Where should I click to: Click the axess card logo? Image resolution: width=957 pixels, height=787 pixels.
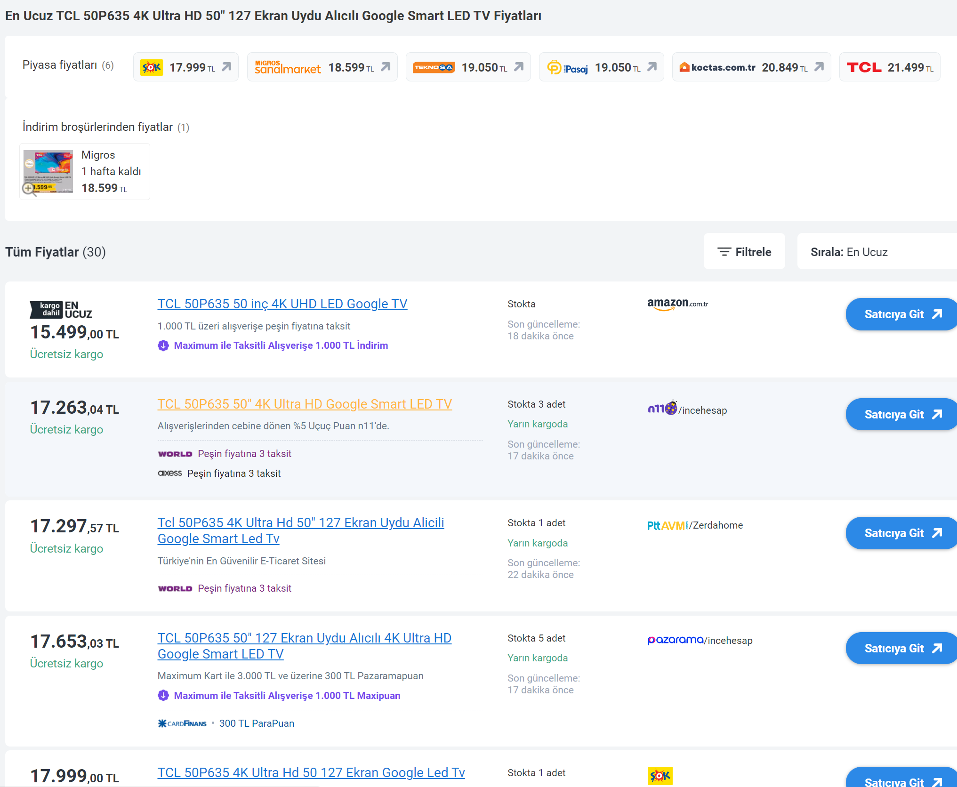pyautogui.click(x=170, y=473)
